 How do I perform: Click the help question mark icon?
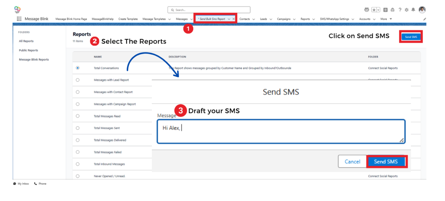[400, 10]
